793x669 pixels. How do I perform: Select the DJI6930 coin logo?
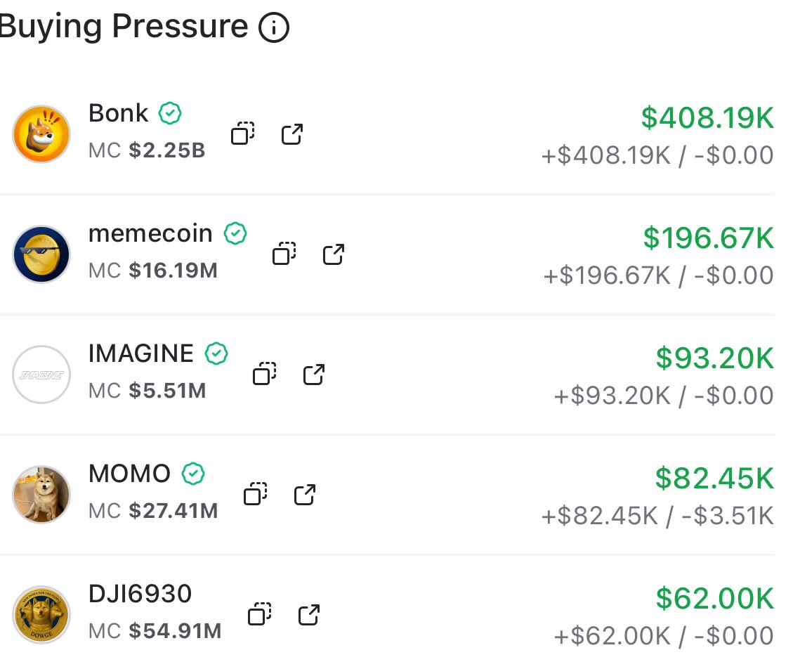point(41,615)
